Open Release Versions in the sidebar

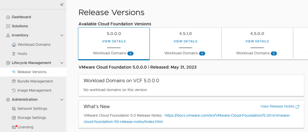click(x=32, y=72)
